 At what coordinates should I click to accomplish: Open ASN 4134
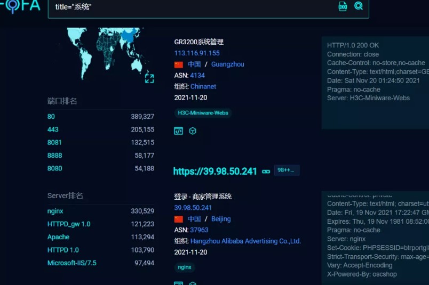pyautogui.click(x=197, y=76)
